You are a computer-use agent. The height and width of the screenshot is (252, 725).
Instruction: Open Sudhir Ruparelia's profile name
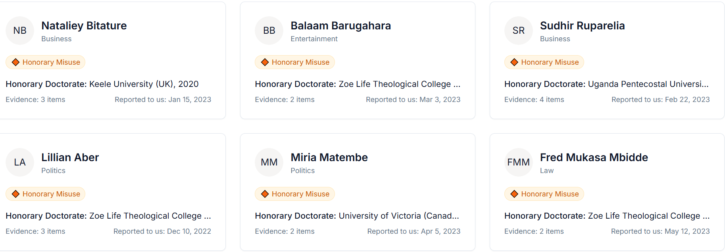(x=582, y=26)
